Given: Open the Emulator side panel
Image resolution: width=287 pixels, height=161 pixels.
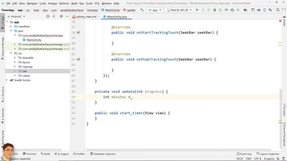Looking at the screenshot, I should click(x=284, y=110).
